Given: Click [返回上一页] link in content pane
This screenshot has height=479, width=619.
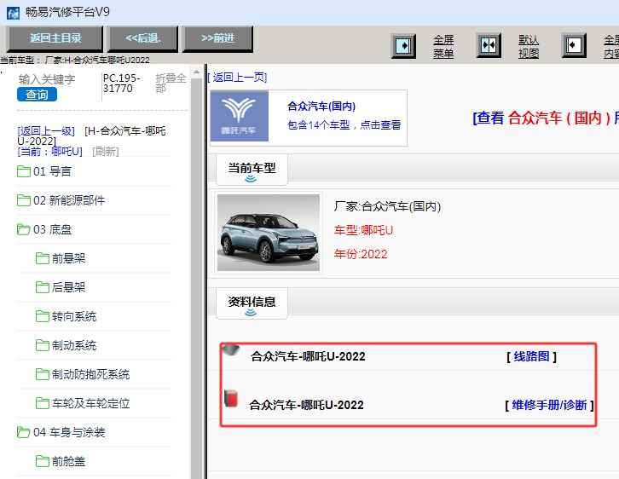Looking at the screenshot, I should (237, 78).
